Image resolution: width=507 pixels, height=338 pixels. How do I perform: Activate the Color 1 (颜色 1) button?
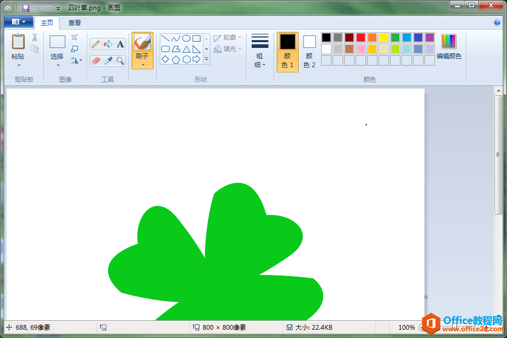coord(288,52)
